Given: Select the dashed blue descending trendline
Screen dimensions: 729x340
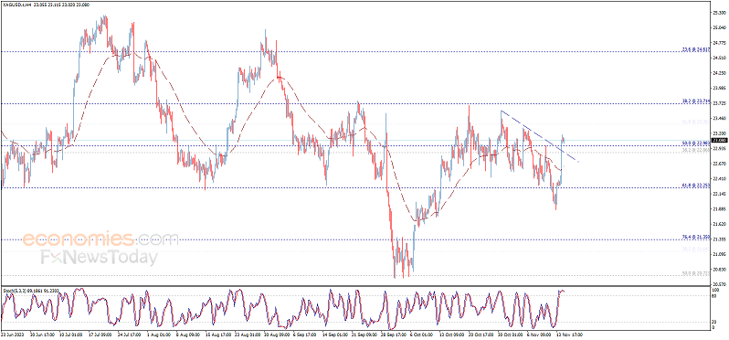Looking at the screenshot, I should (539, 136).
